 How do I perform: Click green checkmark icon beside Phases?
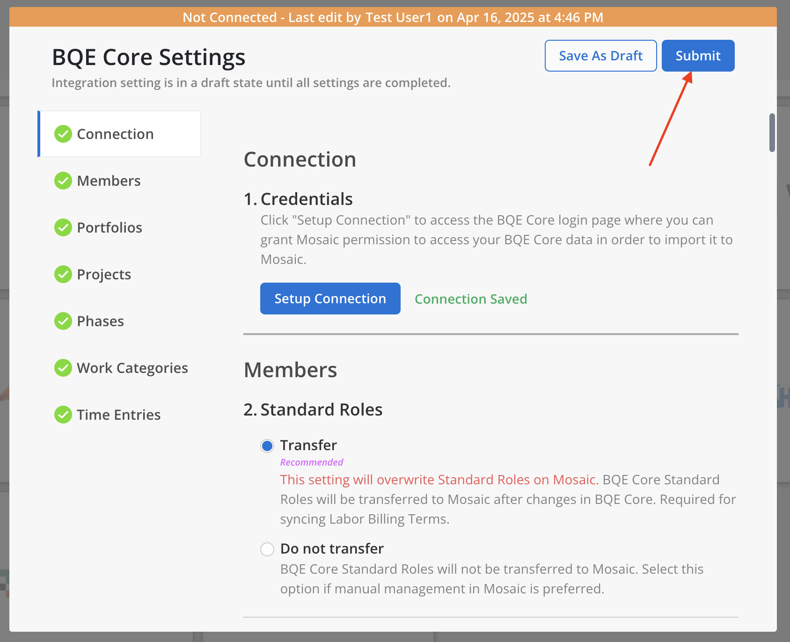point(63,321)
